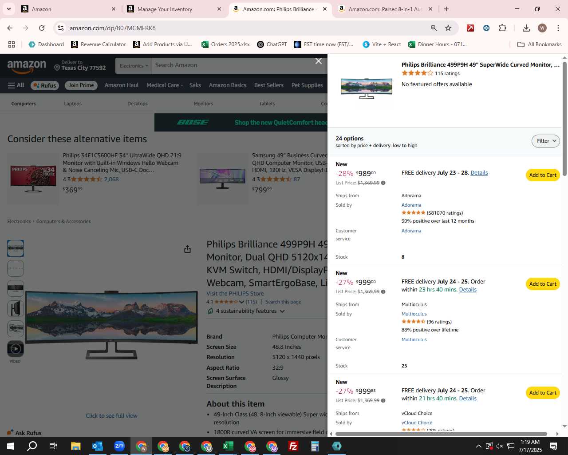Open Excel from the taskbar
Image resolution: width=568 pixels, height=455 pixels.
pyautogui.click(x=228, y=446)
